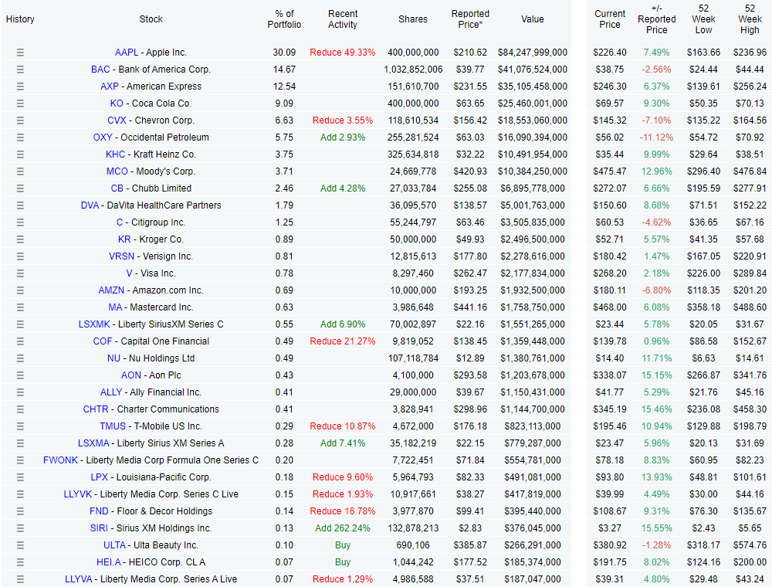Open history icon for Sirius XM Holdings

tap(20, 528)
